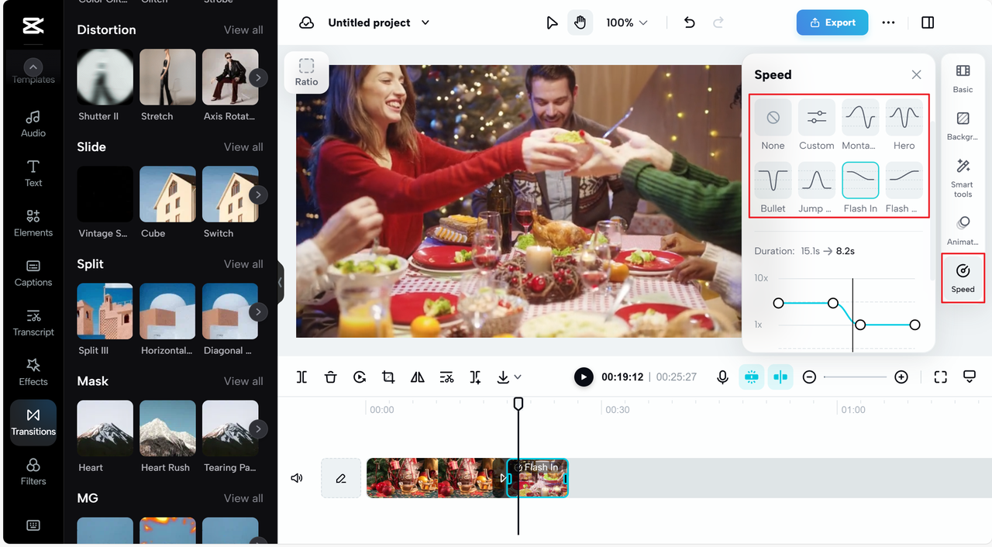Mute the timeline track audio

[x=297, y=478]
